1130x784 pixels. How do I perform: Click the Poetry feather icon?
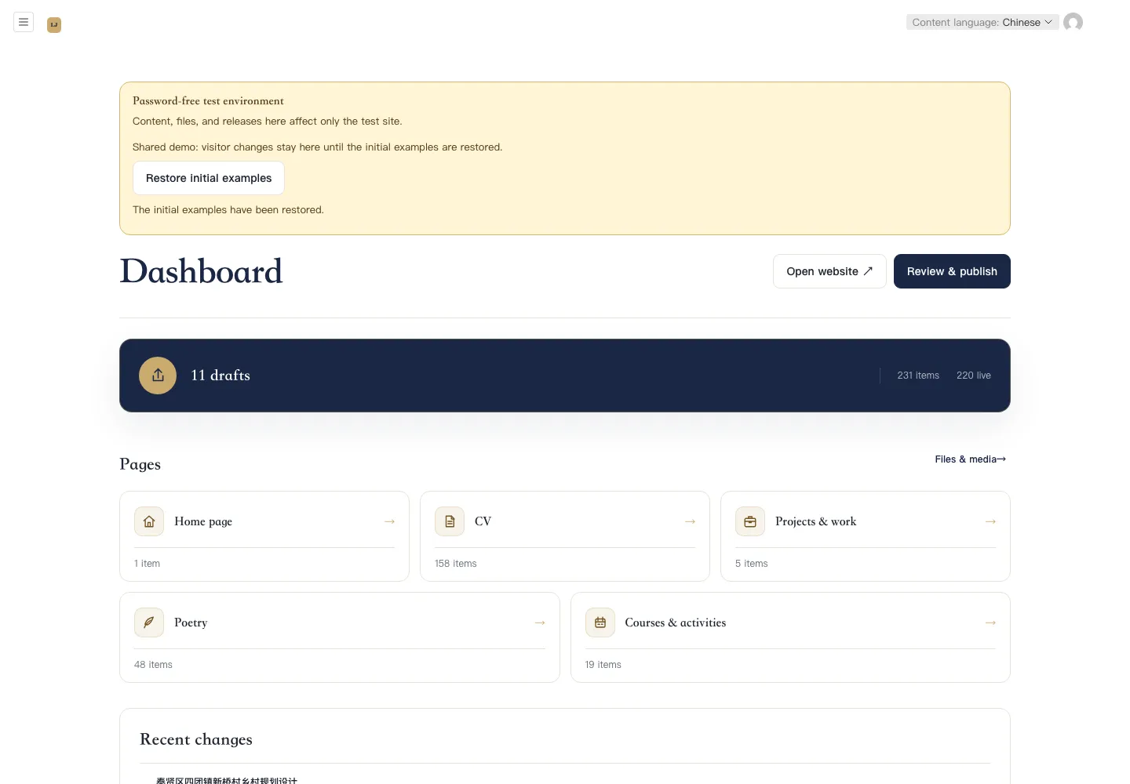(x=149, y=622)
